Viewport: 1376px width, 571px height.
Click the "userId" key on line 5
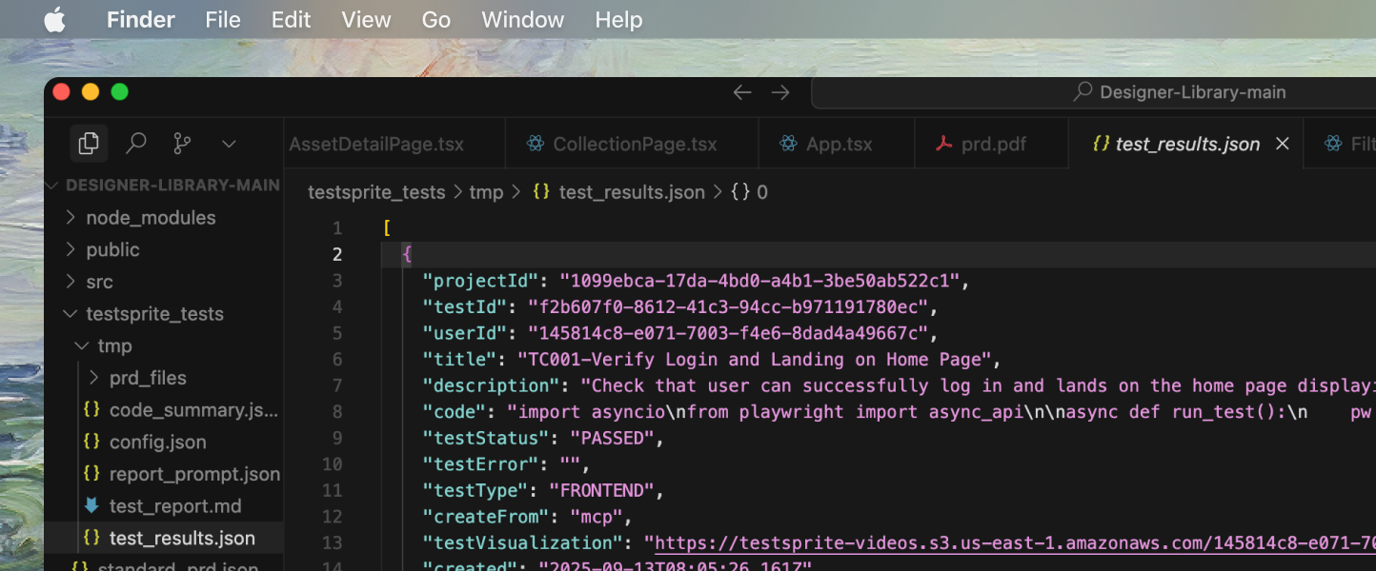click(464, 333)
